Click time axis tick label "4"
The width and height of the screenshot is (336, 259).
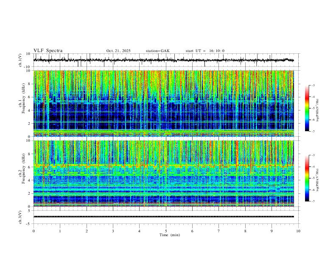(140, 231)
